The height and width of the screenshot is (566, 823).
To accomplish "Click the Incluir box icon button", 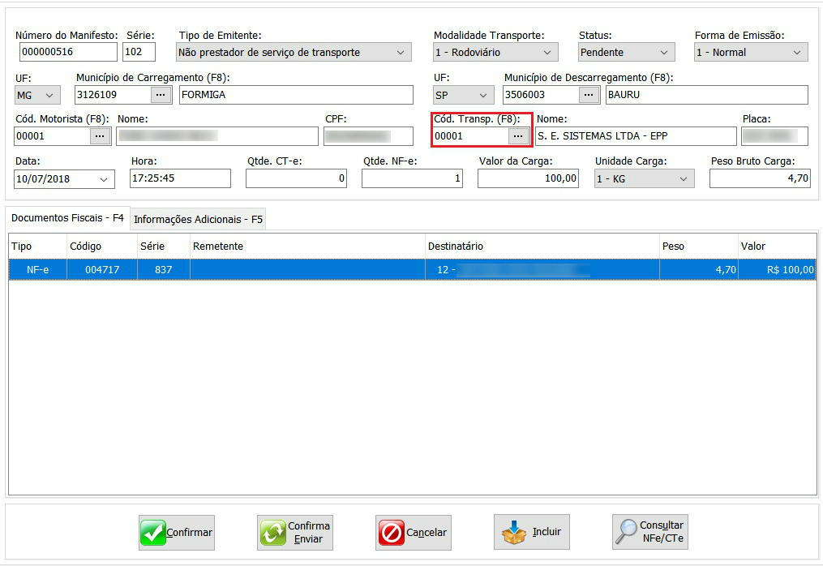I will 531,533.
